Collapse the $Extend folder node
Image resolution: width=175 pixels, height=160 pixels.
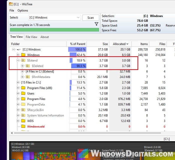(18, 60)
